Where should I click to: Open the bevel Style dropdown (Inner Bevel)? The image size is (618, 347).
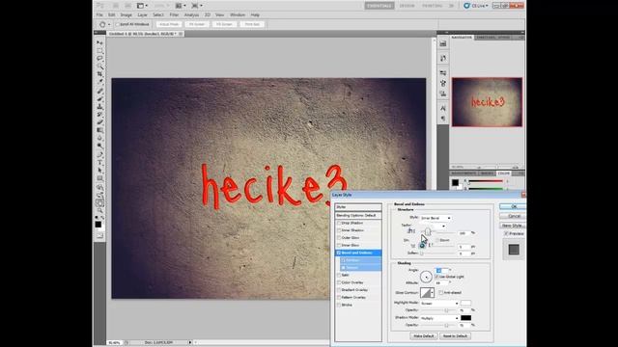[435, 218]
